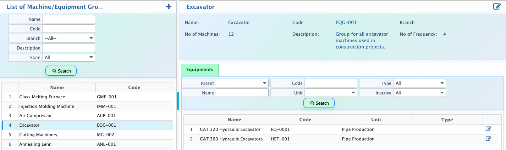Sort equipments by Name column header
Screen dimensions: 506x150
click(x=235, y=120)
